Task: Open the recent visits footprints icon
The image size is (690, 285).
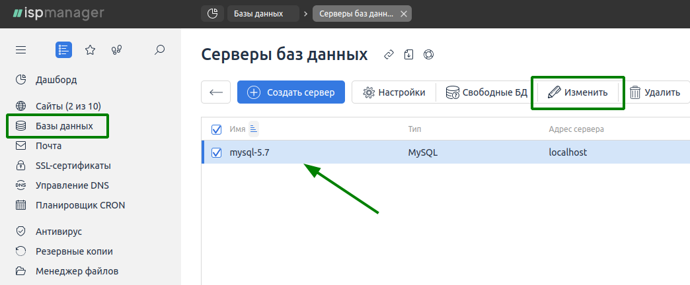Action: click(x=116, y=50)
